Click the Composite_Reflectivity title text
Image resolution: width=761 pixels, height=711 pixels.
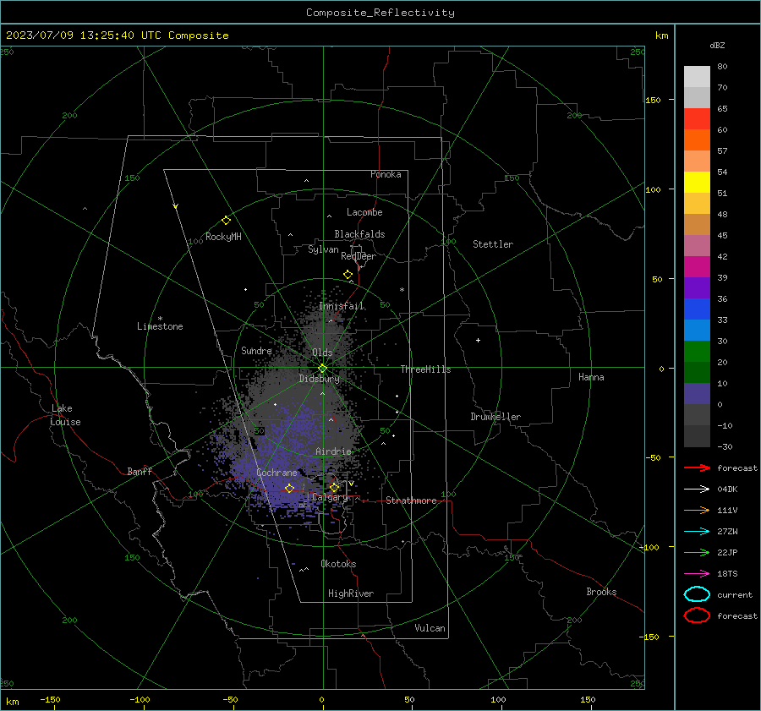pos(380,13)
